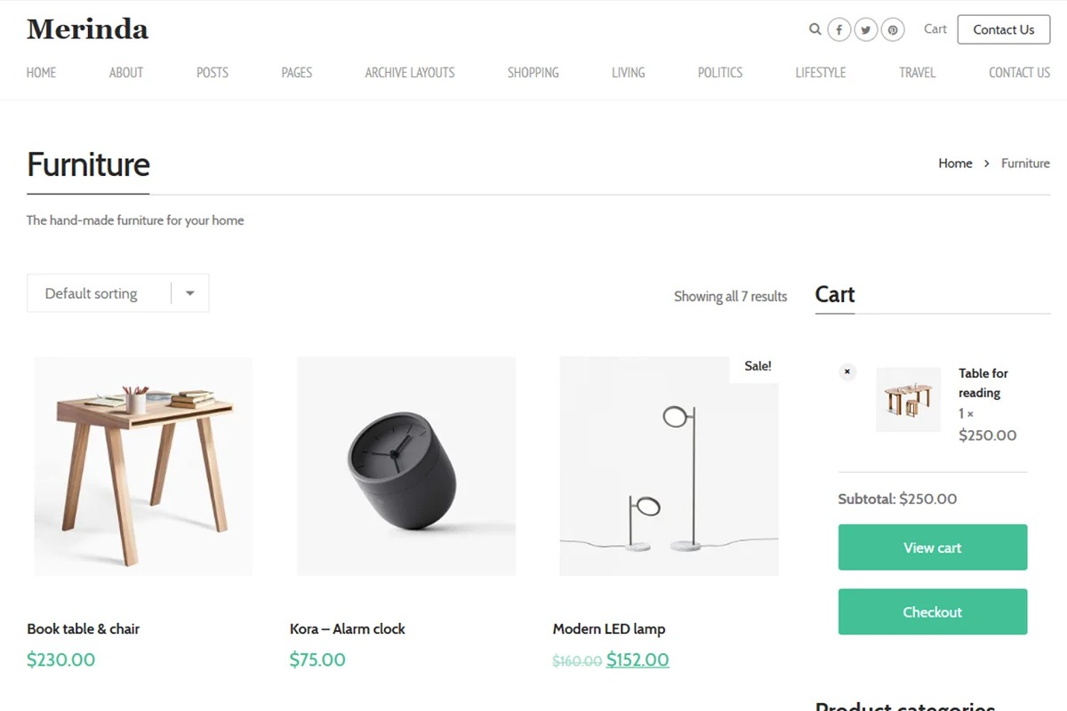Viewport: 1067px width, 711px height.
Task: Open the Shopping menu
Action: point(533,73)
